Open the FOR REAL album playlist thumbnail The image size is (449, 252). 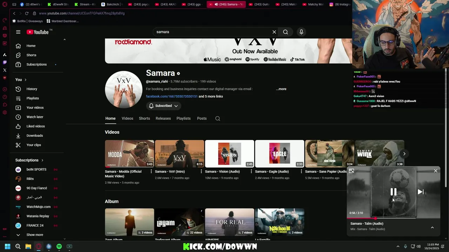coord(230,222)
